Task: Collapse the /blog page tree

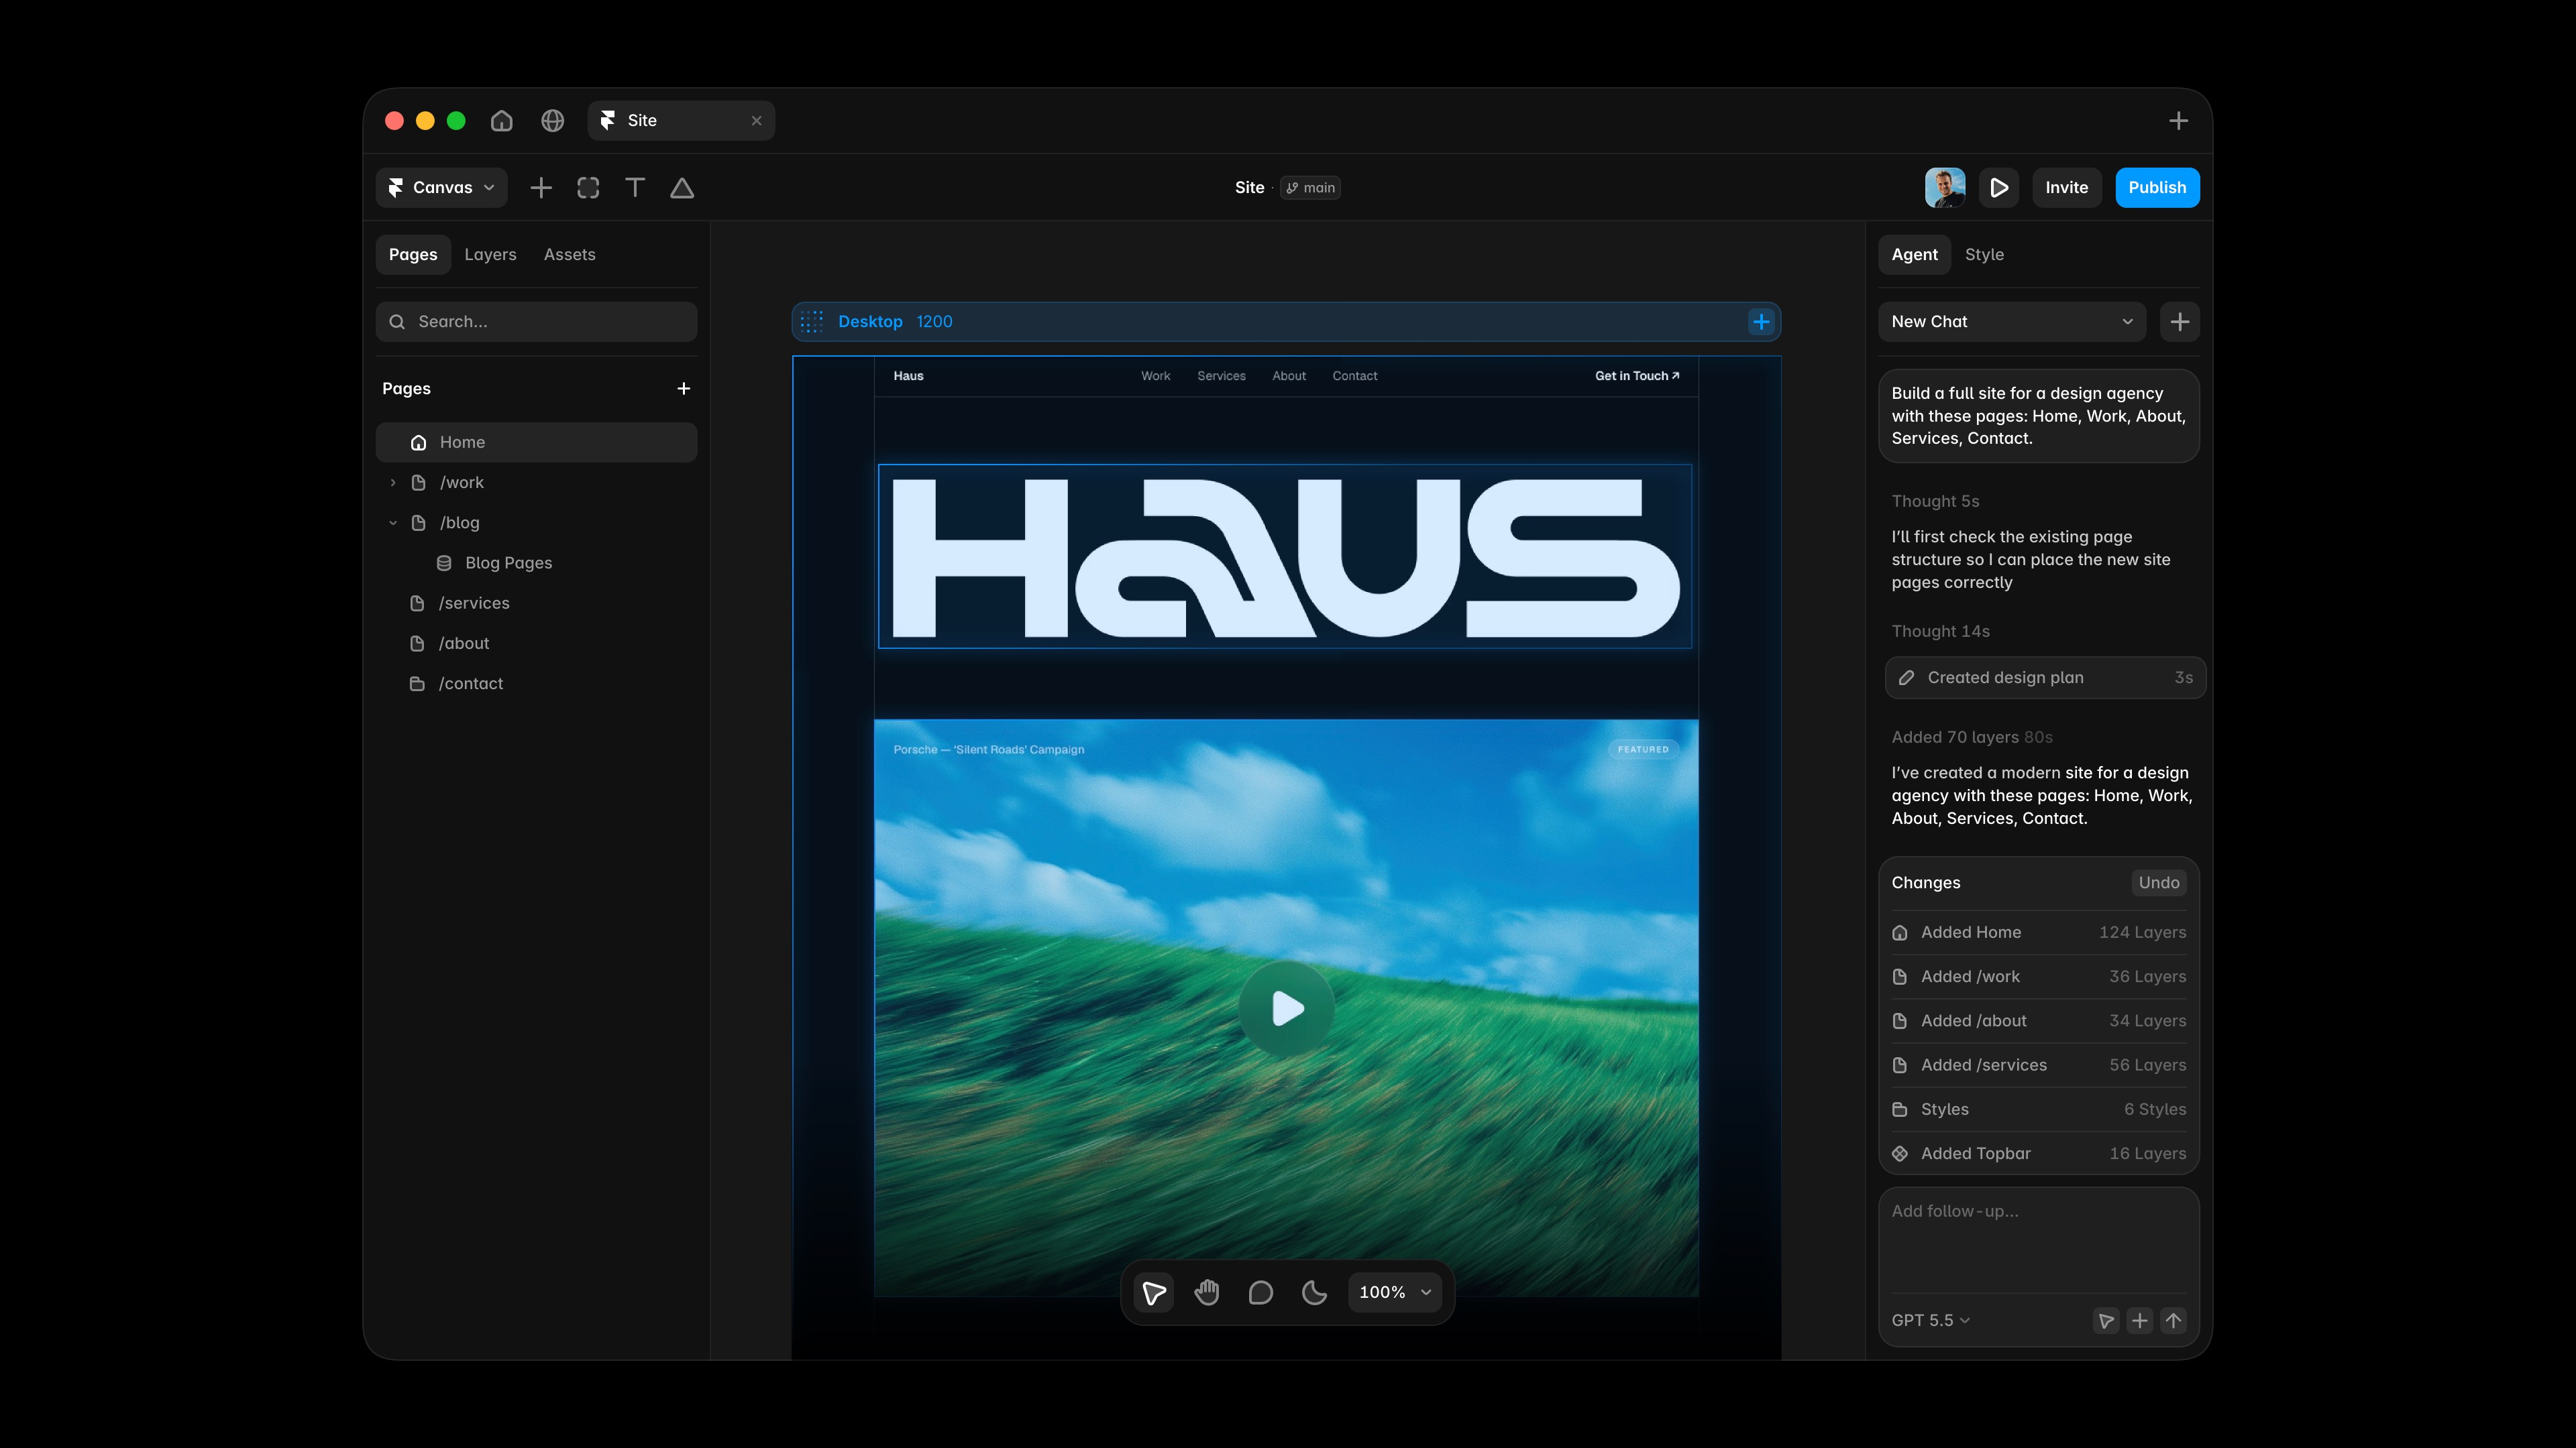Action: coord(393,523)
